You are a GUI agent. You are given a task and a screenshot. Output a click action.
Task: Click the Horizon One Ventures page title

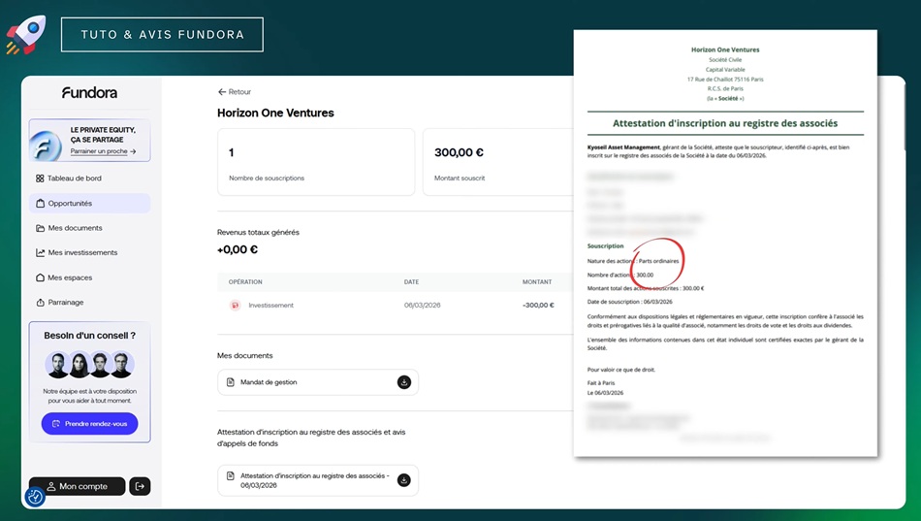[275, 113]
